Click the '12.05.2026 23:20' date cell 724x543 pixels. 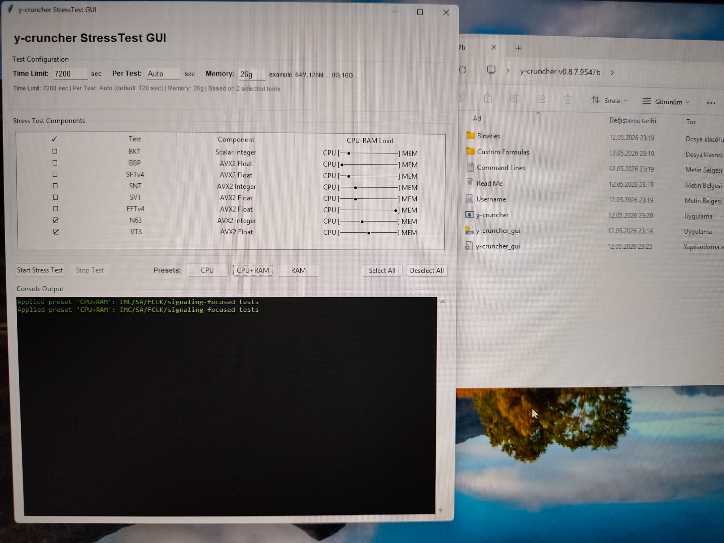click(x=630, y=216)
